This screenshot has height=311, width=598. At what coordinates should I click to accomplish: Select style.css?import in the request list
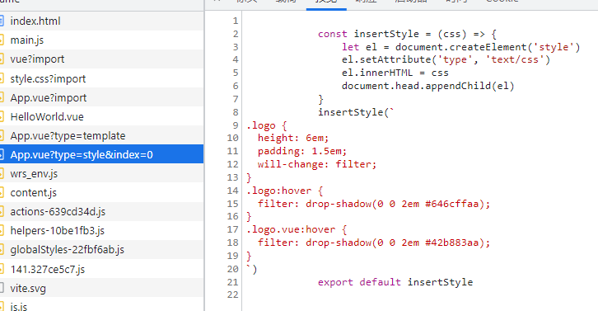pyautogui.click(x=101, y=78)
